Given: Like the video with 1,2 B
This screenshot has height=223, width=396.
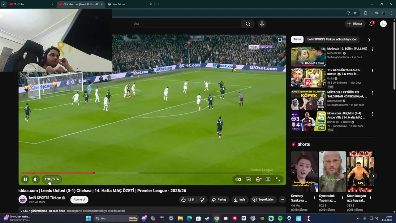Looking at the screenshot, I should [187, 200].
